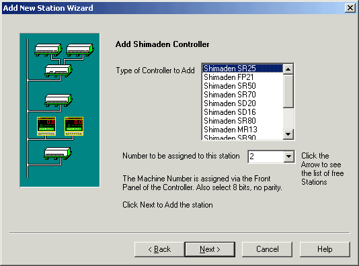The height and width of the screenshot is (266, 359).
Task: Select Shimaden SR80 in the list
Action: tap(243, 120)
